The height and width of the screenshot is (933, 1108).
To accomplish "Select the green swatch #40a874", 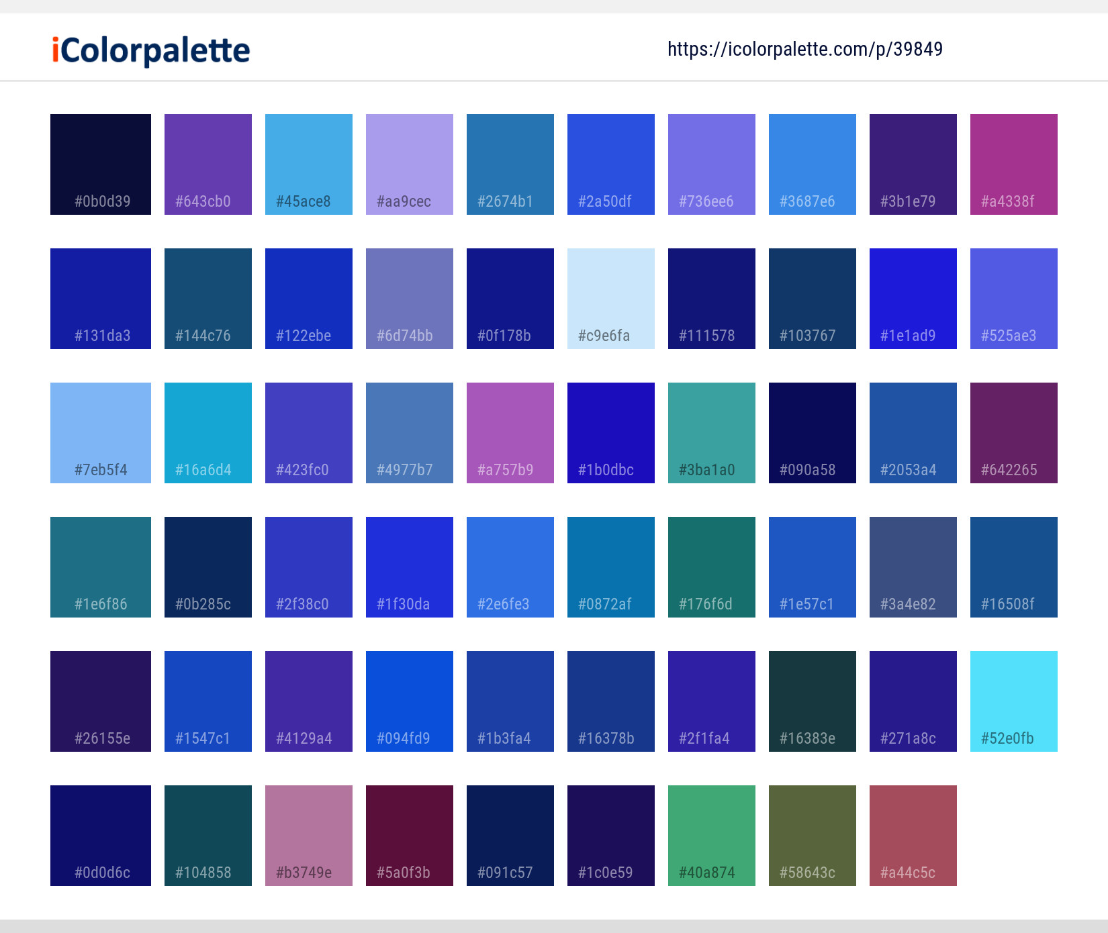I will [711, 835].
